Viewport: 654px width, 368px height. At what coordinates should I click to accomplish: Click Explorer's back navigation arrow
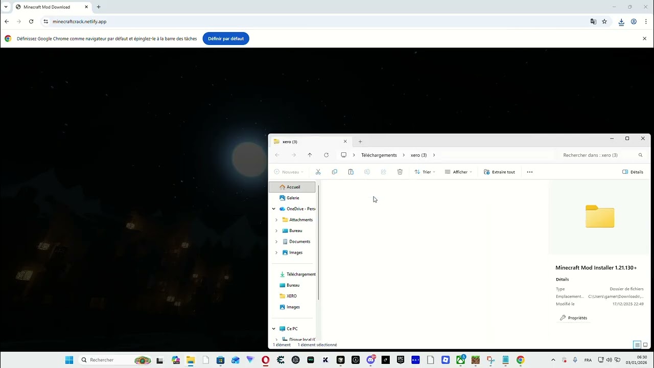click(x=277, y=155)
